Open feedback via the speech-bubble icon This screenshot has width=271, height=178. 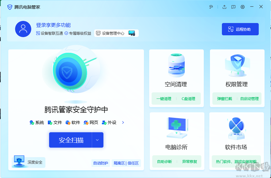tap(233, 6)
